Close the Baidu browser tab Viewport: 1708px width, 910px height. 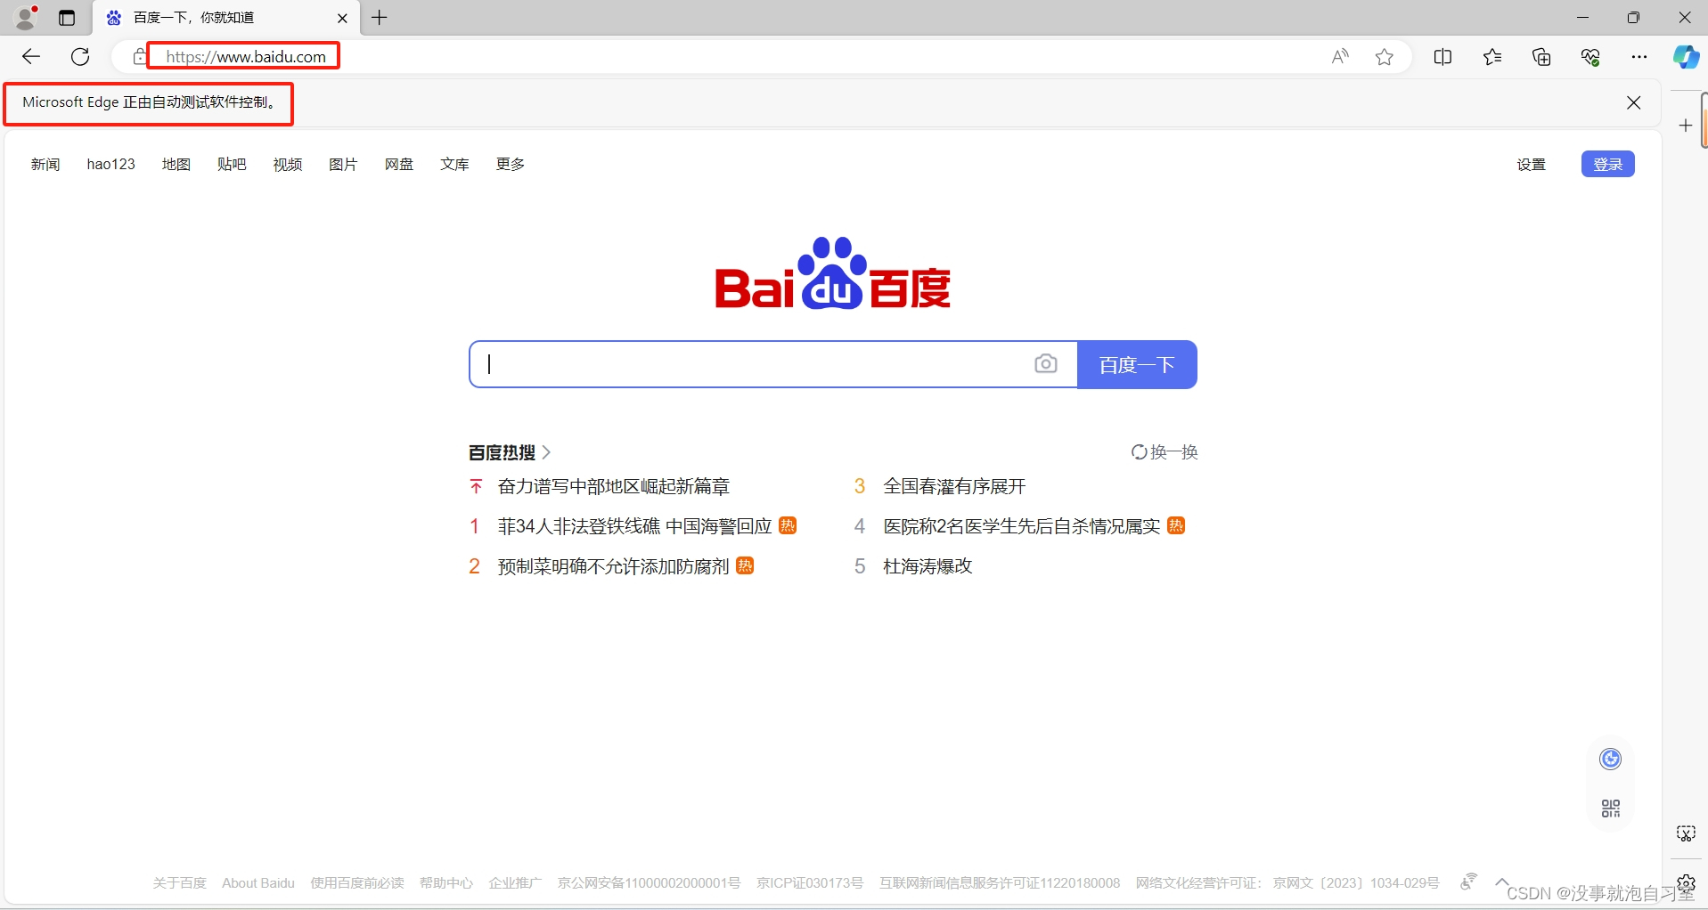click(342, 18)
